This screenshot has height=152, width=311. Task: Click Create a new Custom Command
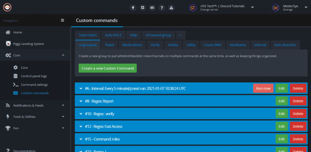tap(108, 68)
